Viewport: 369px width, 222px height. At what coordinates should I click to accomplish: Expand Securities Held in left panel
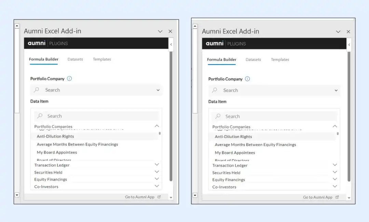coord(157,172)
